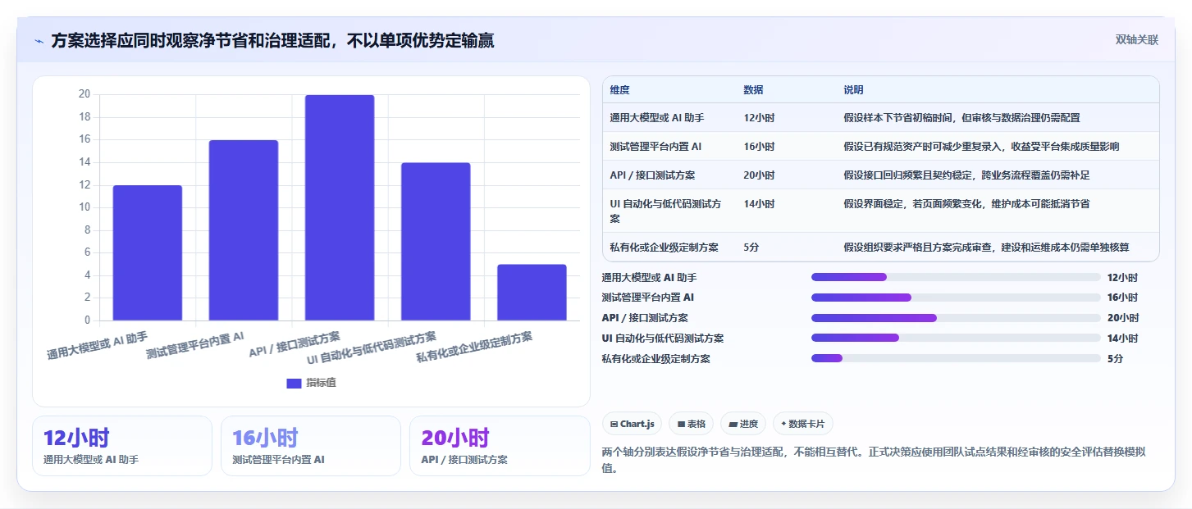Click the 12小时 progress bar for 通用大模型

956,277
